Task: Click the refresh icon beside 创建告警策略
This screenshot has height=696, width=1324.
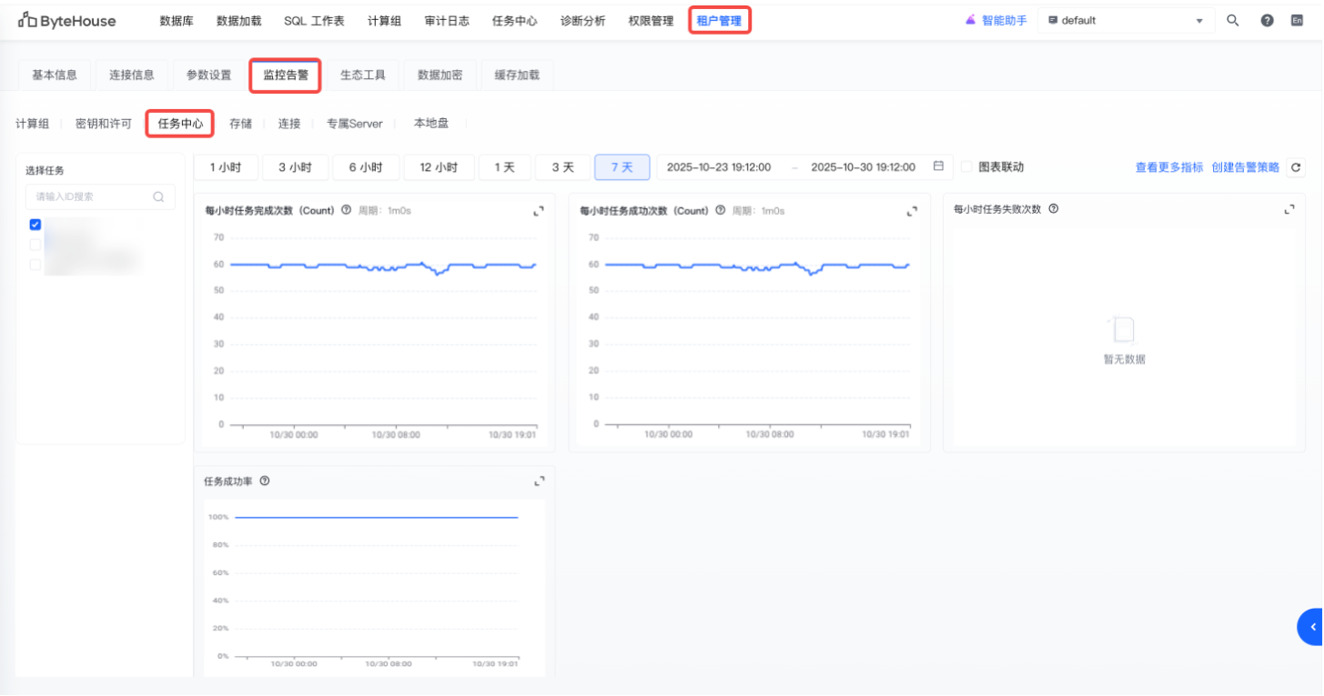Action: [x=1296, y=167]
